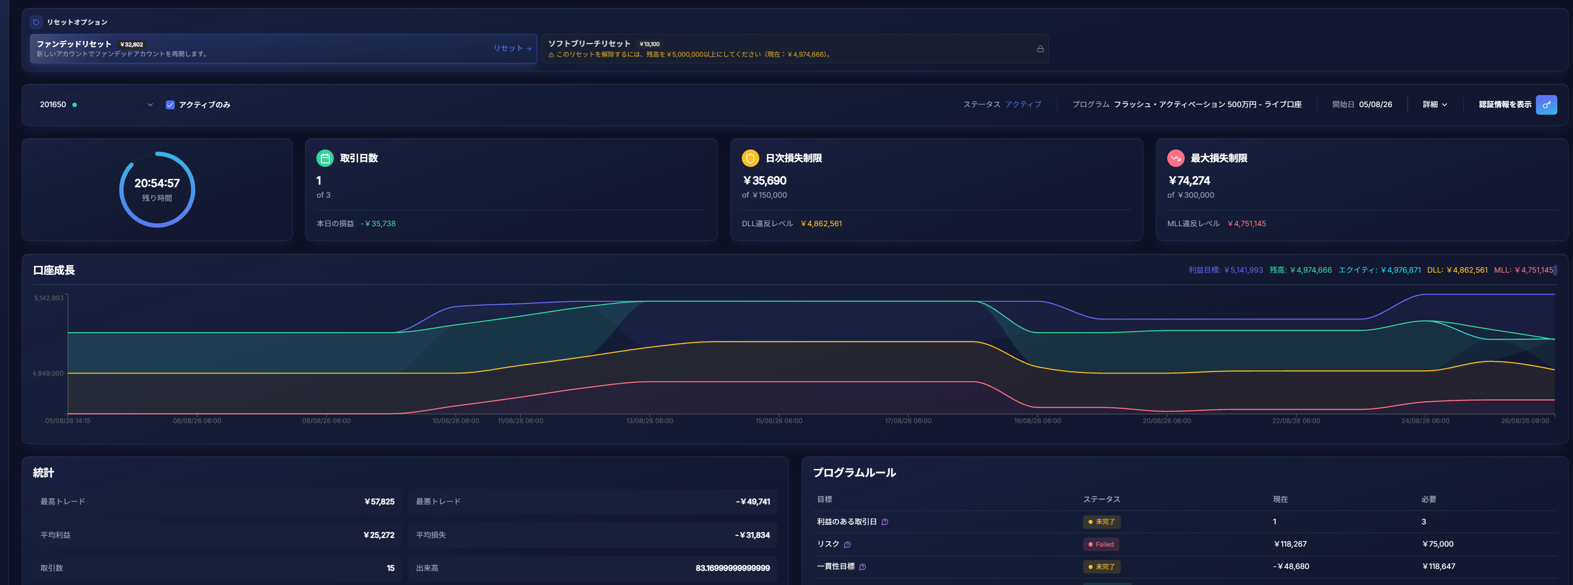Click the lock icon on soft breach reset

[x=1040, y=49]
